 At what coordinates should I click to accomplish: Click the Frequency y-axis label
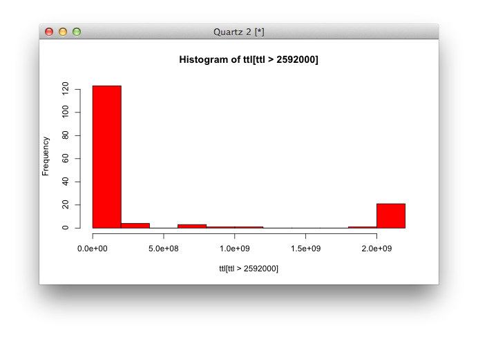coord(46,156)
